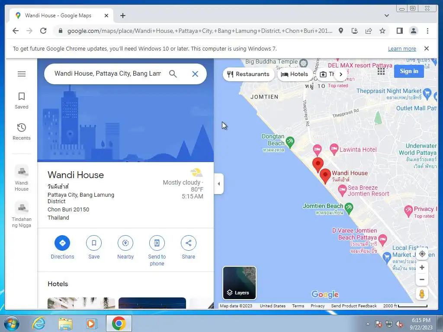
Task: Open Windows Explorer from taskbar
Action: tap(65, 323)
